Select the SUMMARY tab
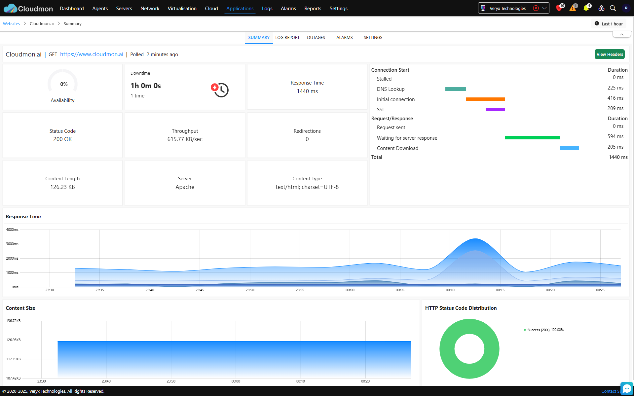Screen dimensions: 634x396 (x=259, y=38)
